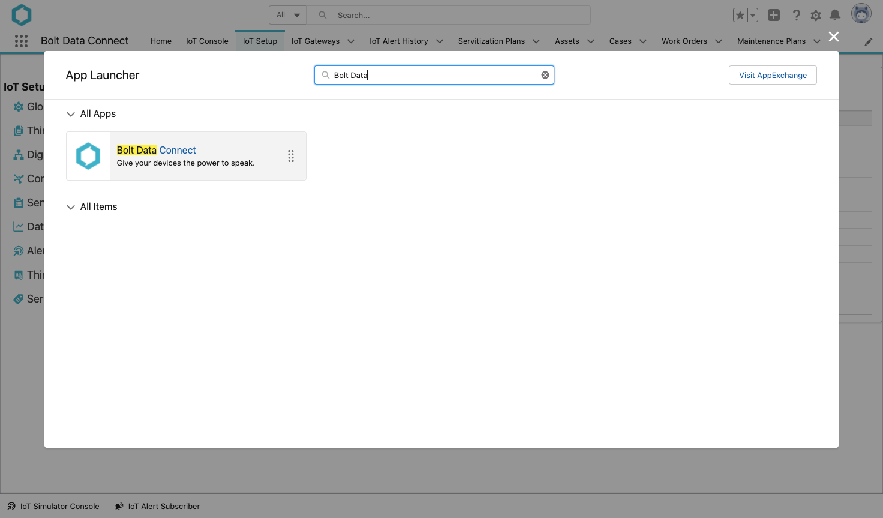The height and width of the screenshot is (518, 883).
Task: Expand the Assets tab chevron
Action: [x=591, y=41]
